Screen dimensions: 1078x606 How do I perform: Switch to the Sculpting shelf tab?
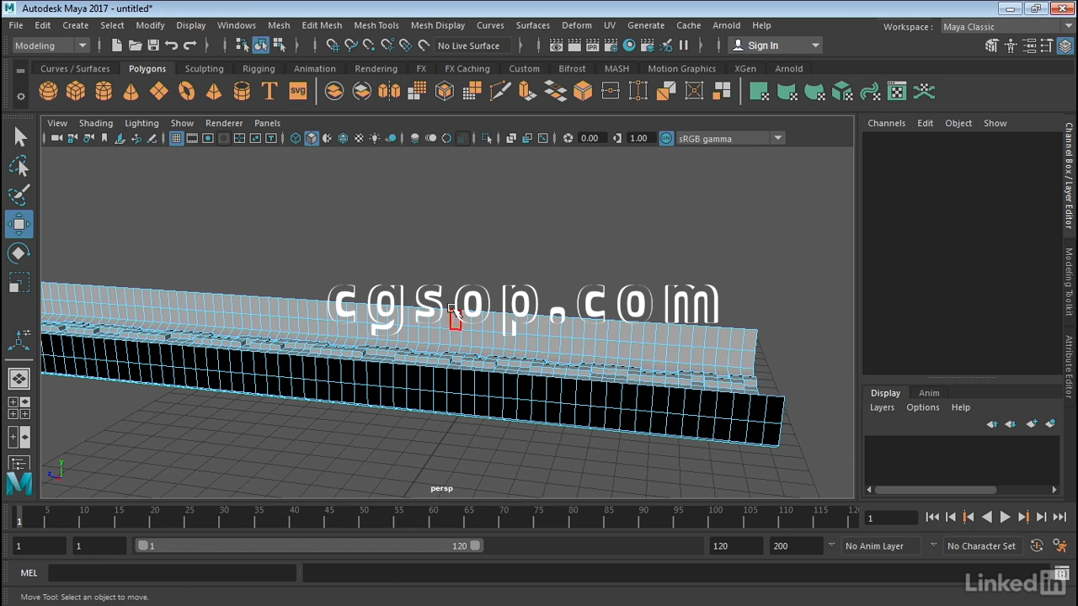pos(204,69)
